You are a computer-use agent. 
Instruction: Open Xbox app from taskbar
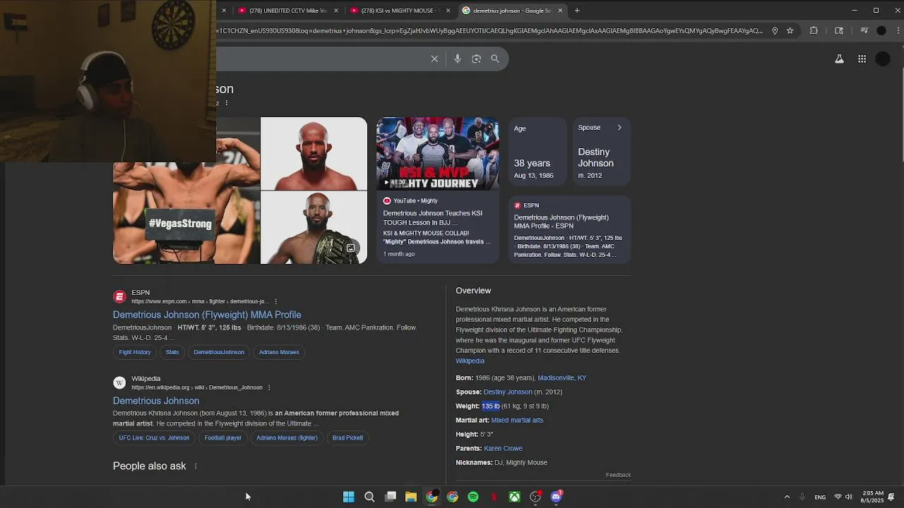pyautogui.click(x=515, y=497)
